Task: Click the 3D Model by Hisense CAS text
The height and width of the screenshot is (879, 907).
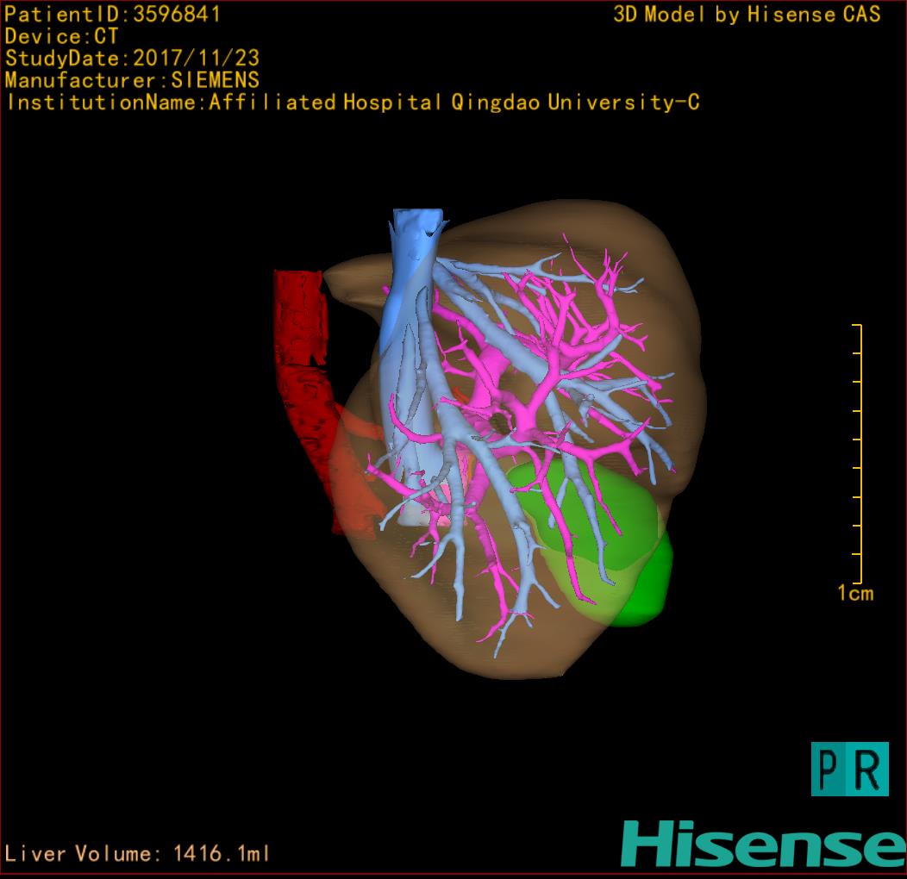Action: [747, 15]
